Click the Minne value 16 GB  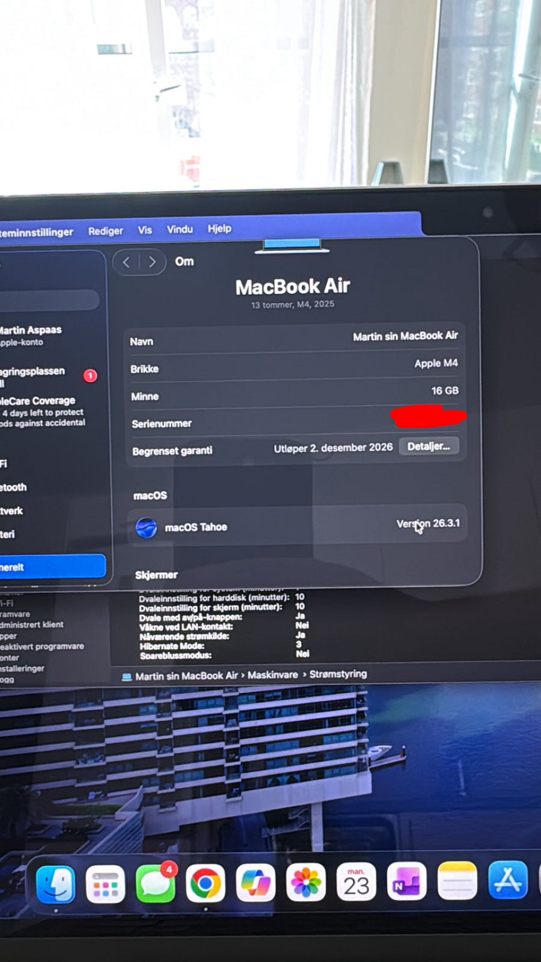(x=445, y=391)
